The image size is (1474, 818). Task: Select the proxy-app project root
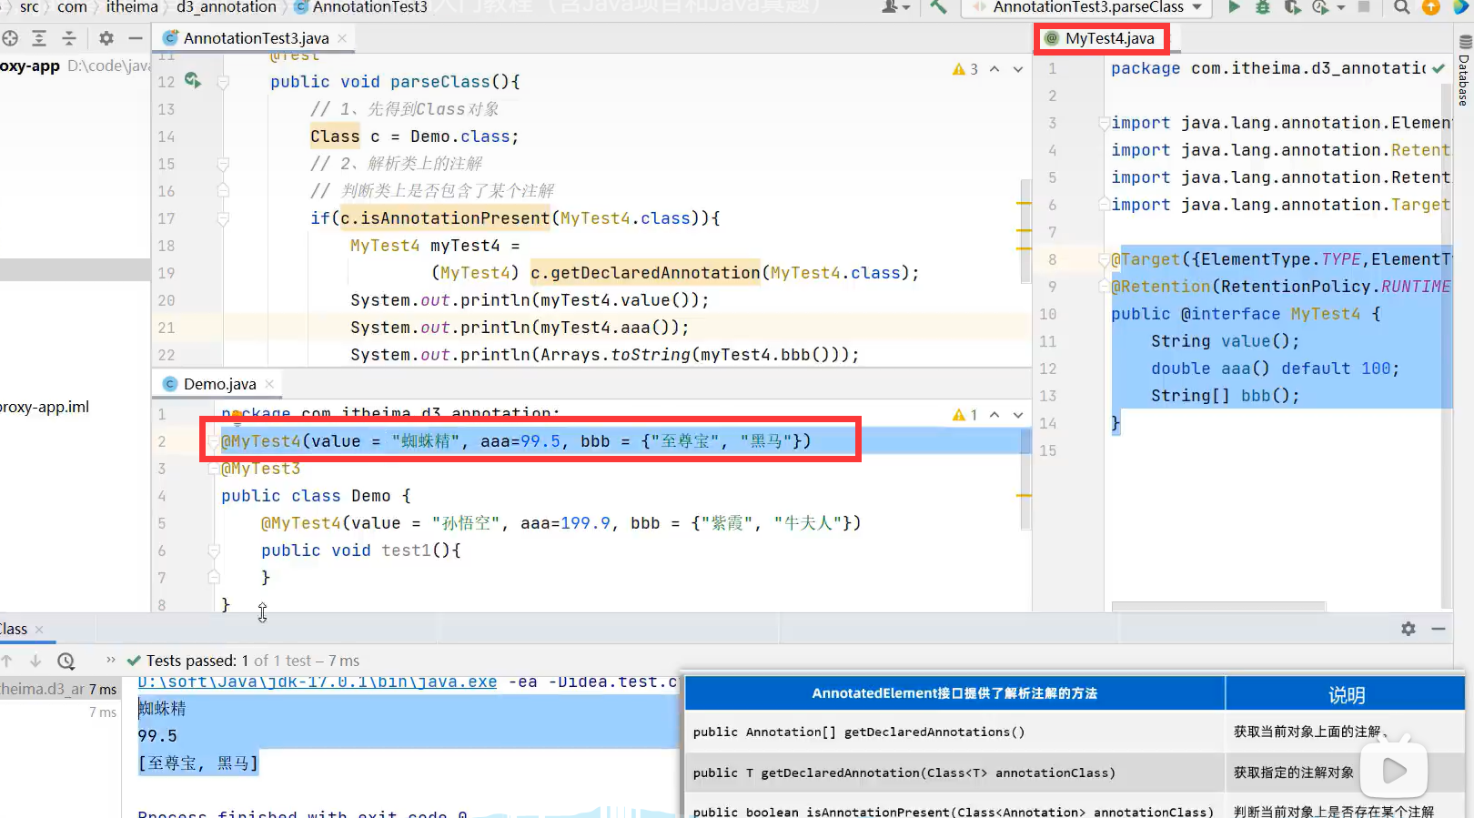[x=30, y=66]
